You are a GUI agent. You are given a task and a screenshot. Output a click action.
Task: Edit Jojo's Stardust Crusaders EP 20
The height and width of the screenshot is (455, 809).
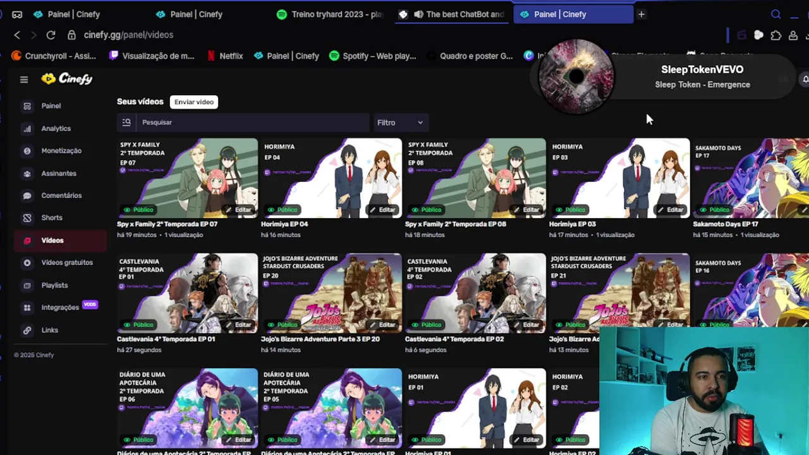tap(384, 324)
